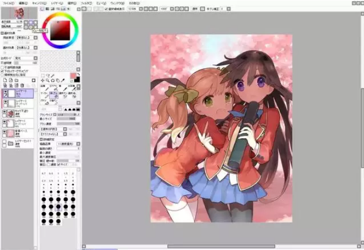Viewport: 364px width, 250px height.
Task: Hide the キャラ下塗り layer
Action: [4, 111]
